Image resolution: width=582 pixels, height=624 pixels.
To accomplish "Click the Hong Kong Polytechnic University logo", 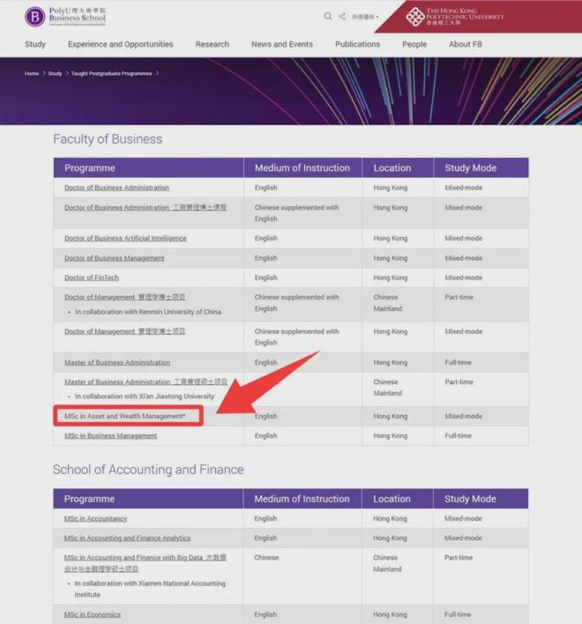I will pos(454,16).
